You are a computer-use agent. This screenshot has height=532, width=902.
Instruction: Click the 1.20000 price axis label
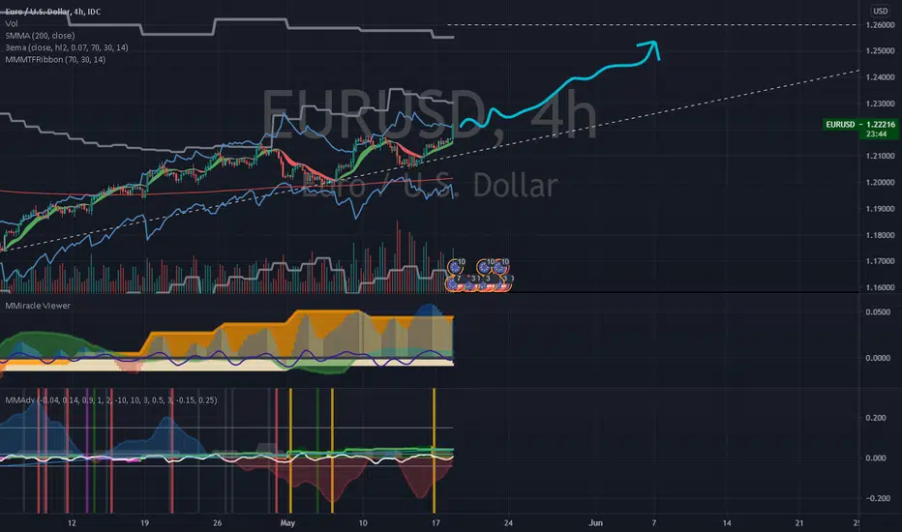[880, 182]
